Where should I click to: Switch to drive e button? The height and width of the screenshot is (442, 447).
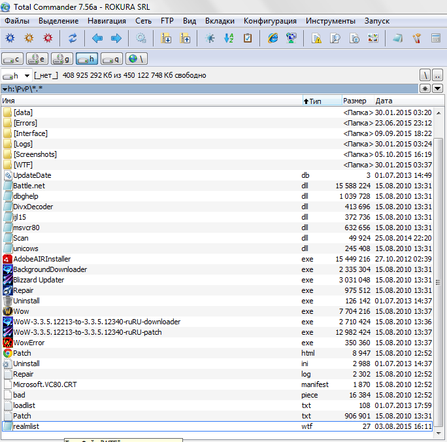pos(37,59)
